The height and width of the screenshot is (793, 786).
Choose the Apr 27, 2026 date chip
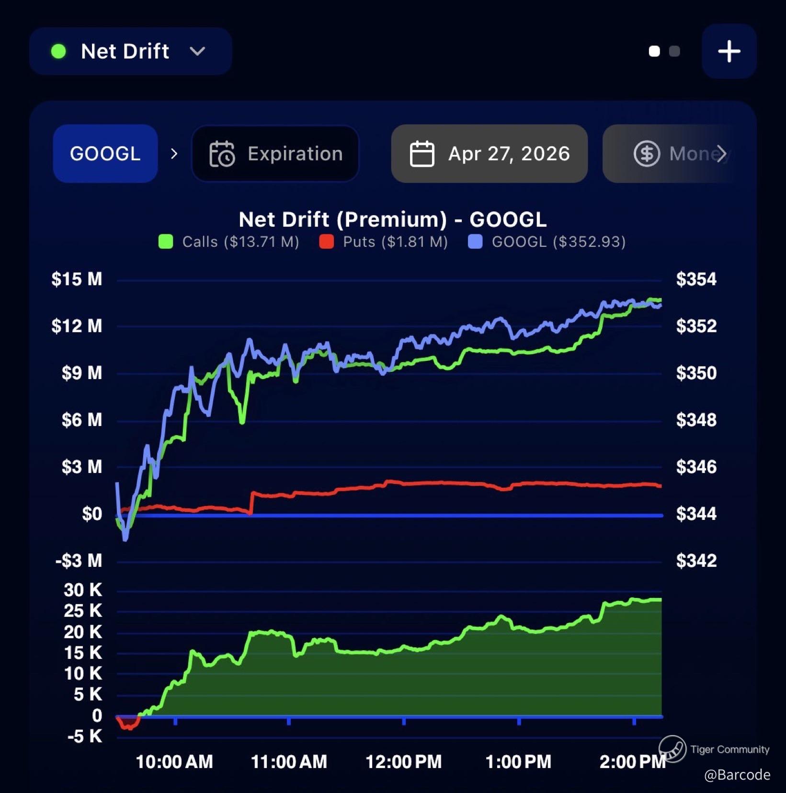point(490,154)
